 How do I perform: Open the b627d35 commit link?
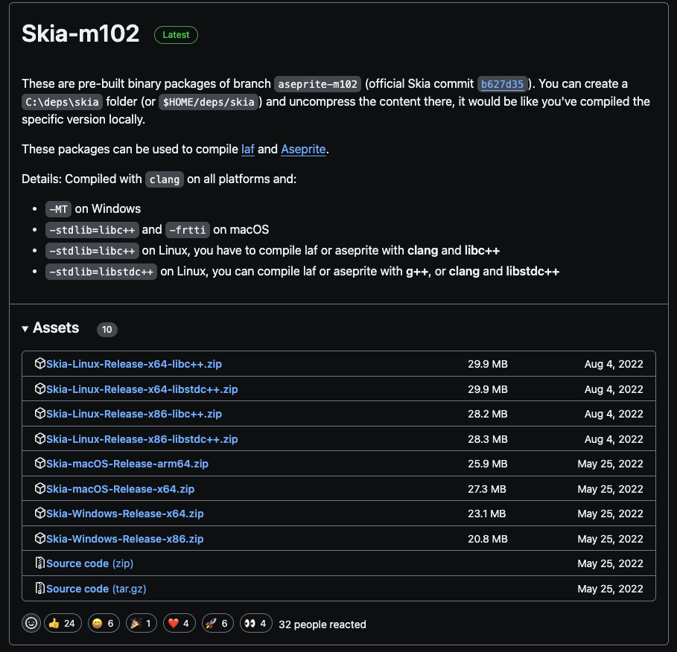(x=502, y=83)
